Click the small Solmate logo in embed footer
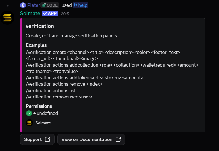219x151 pixels. coord(30,123)
